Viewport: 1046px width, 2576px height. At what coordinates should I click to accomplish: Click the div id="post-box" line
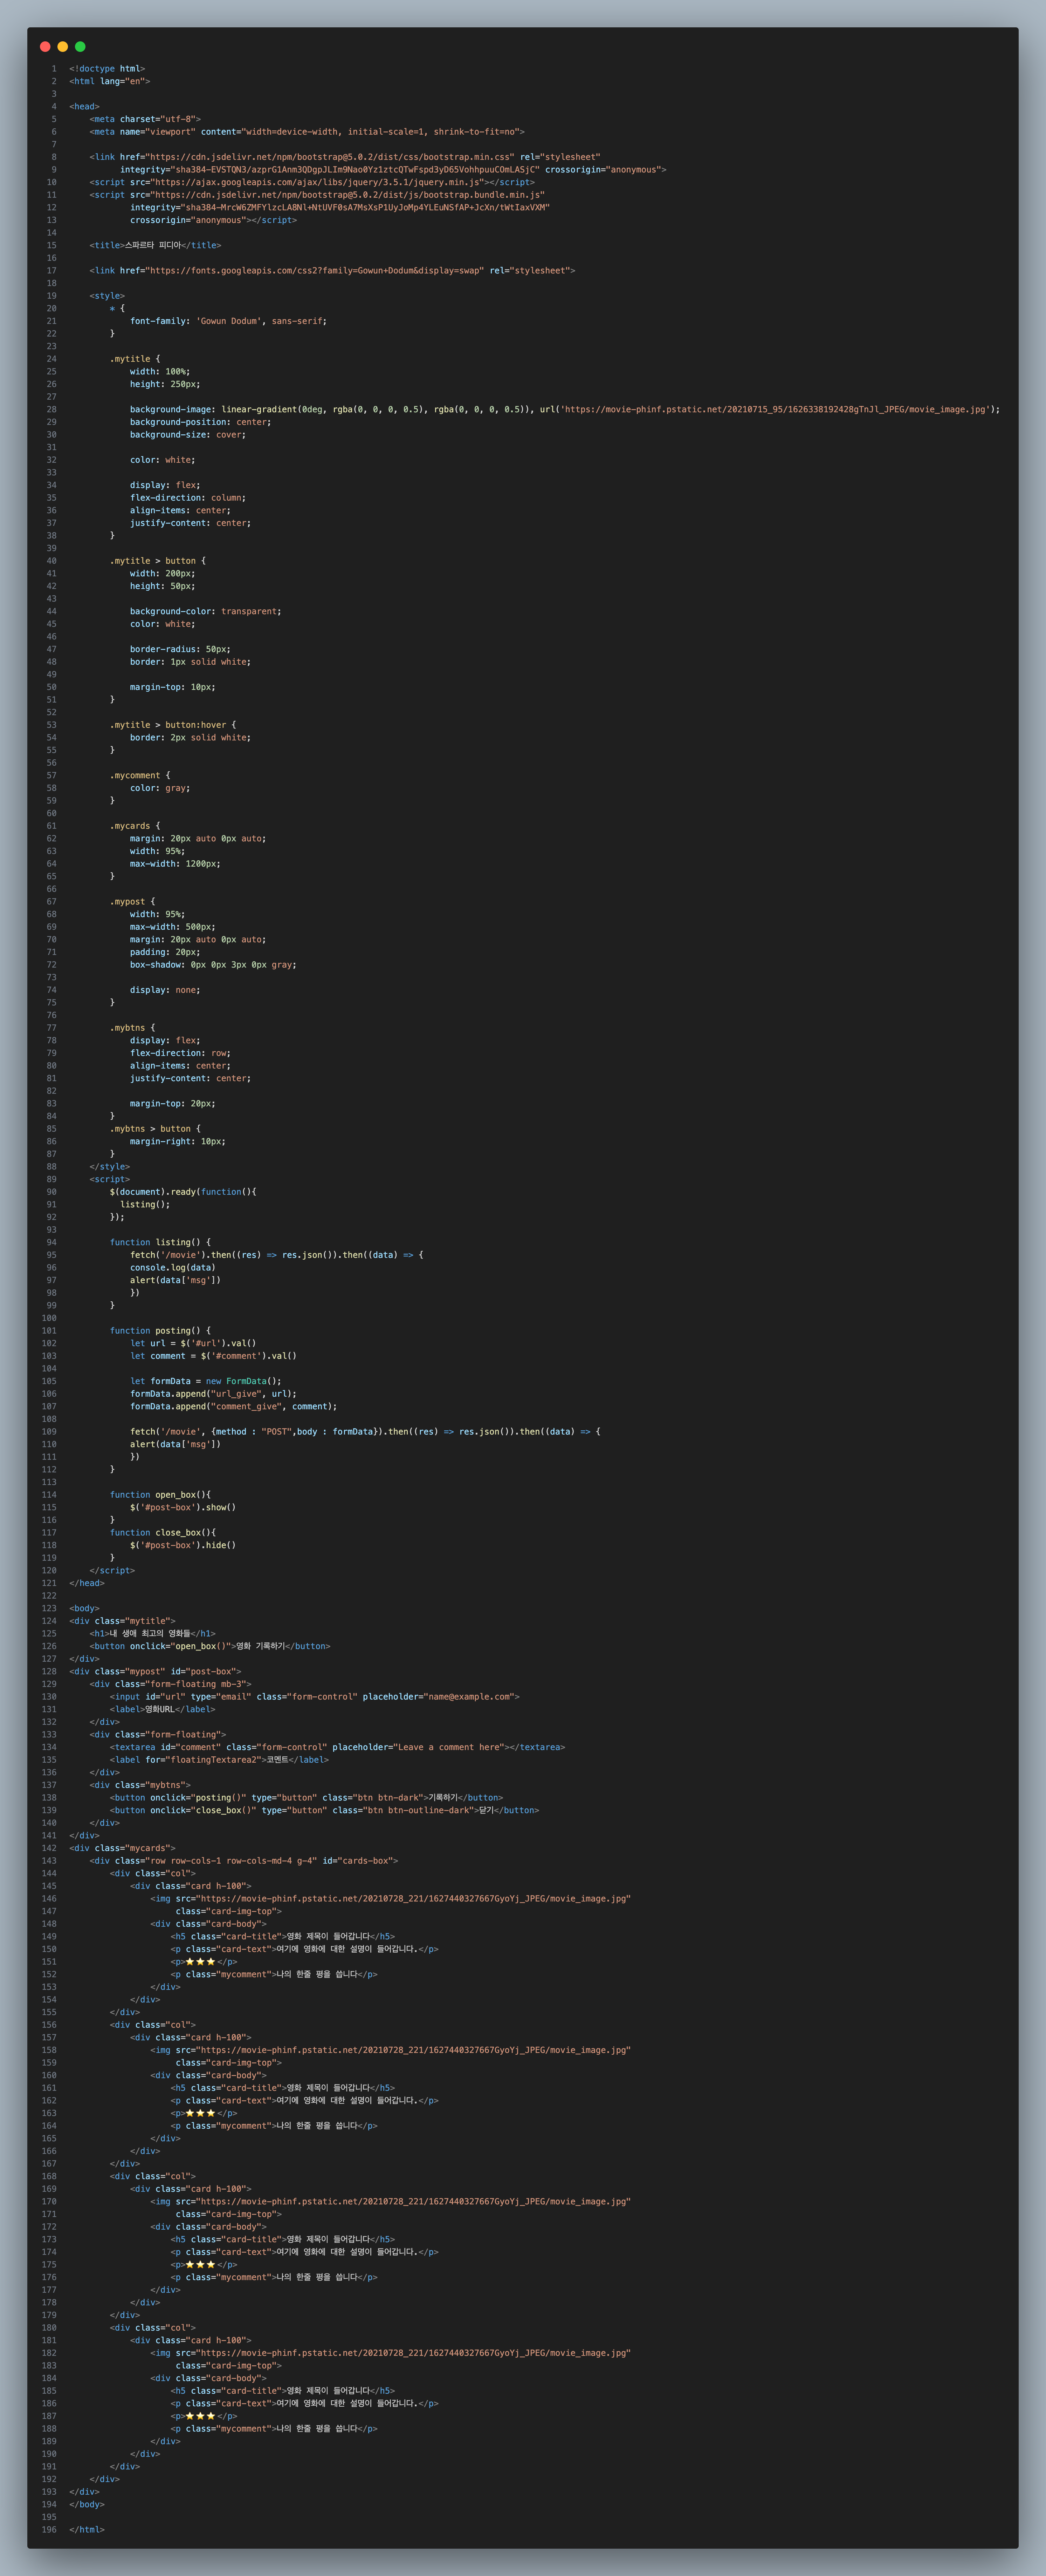tap(155, 1672)
